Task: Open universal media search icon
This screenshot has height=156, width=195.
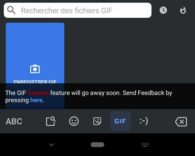Action: (51, 121)
